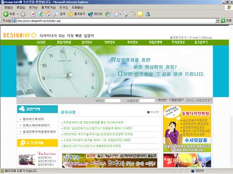Click the login button beside password field
This screenshot has width=233, height=174.
[x=162, y=100]
